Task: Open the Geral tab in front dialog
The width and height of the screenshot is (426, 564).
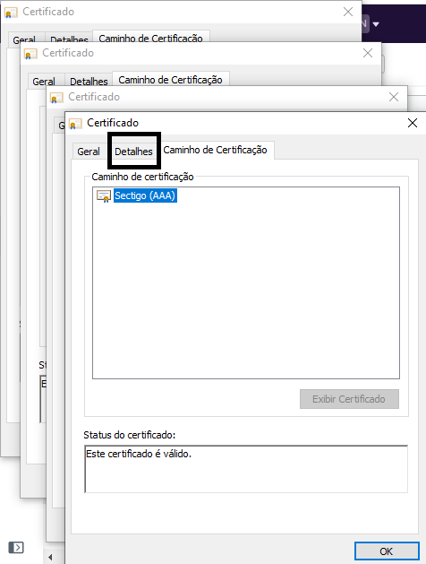Action: 89,152
